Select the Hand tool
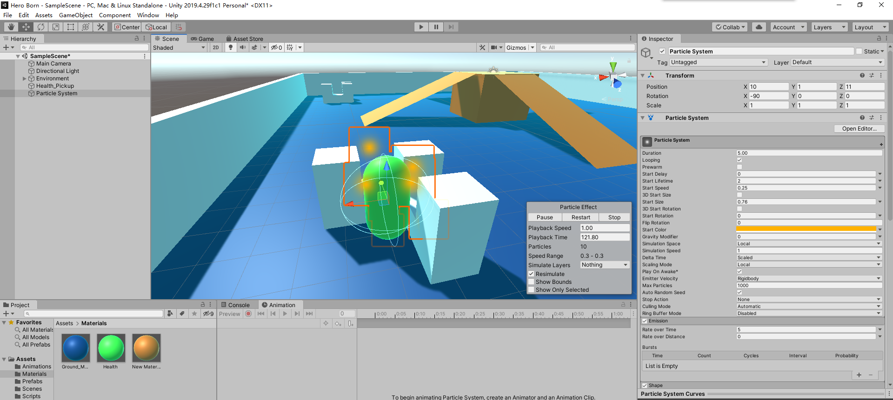This screenshot has height=400, width=893. (11, 27)
